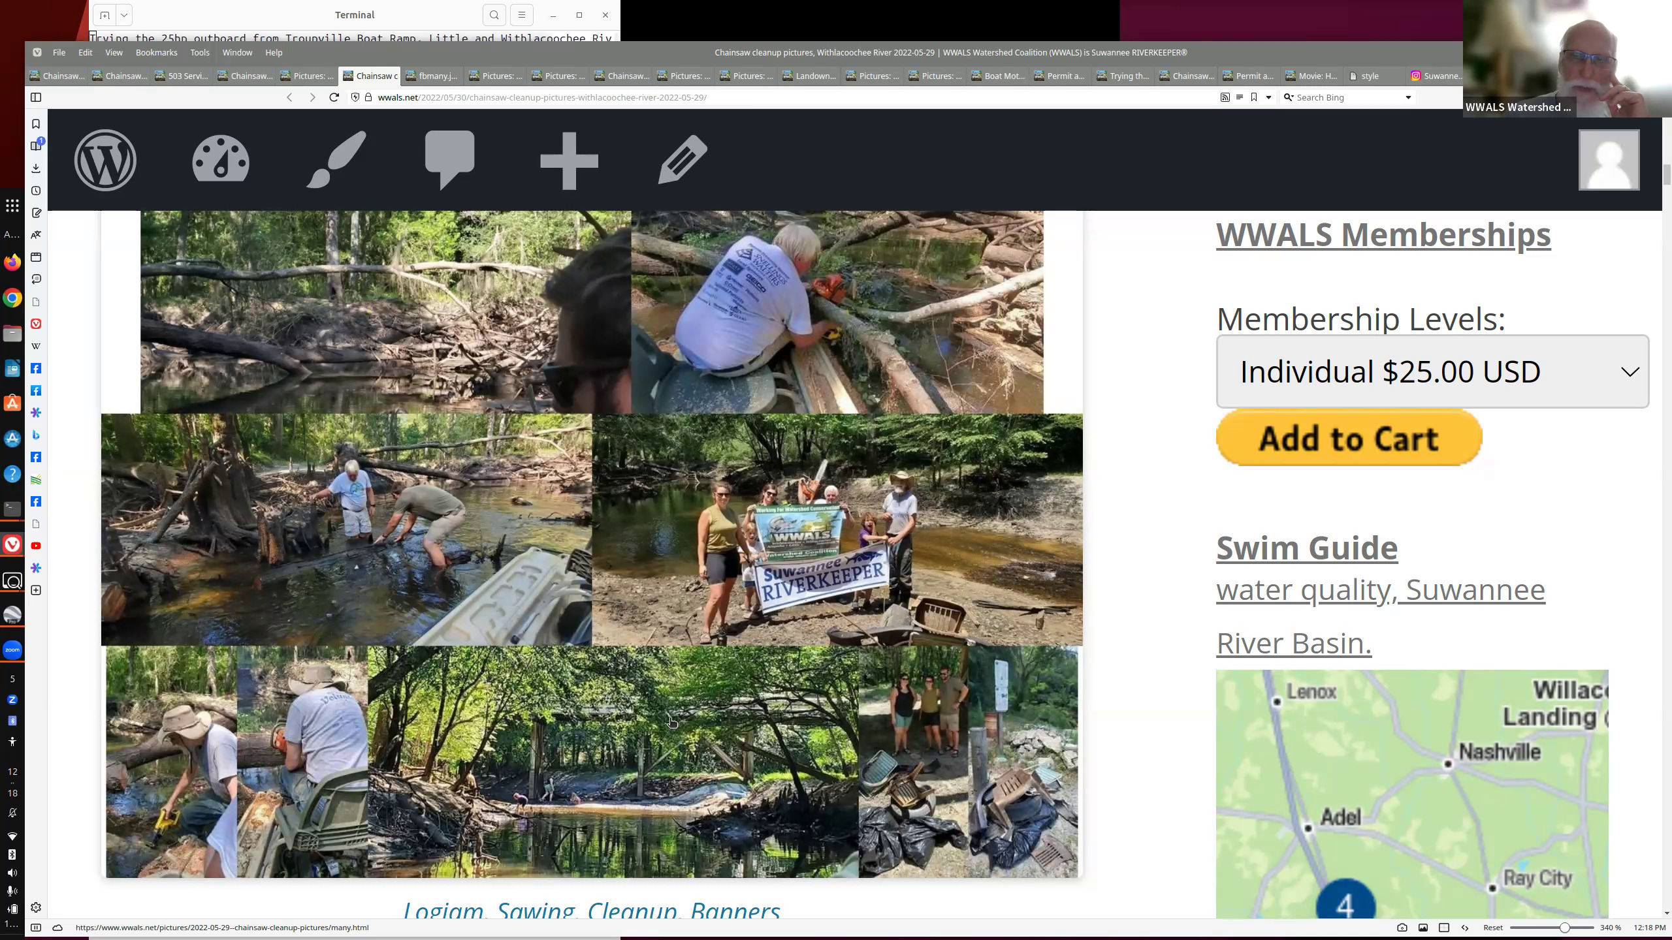Viewport: 1672px width, 940px height.
Task: Open the WordPress admin logo menu
Action: pyautogui.click(x=105, y=160)
